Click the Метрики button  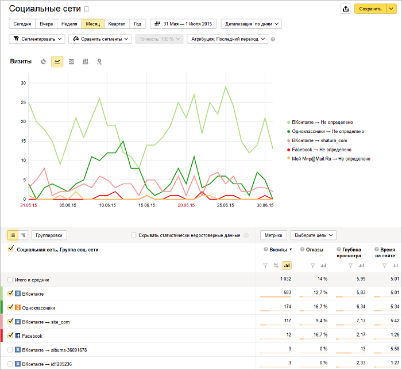(273, 235)
